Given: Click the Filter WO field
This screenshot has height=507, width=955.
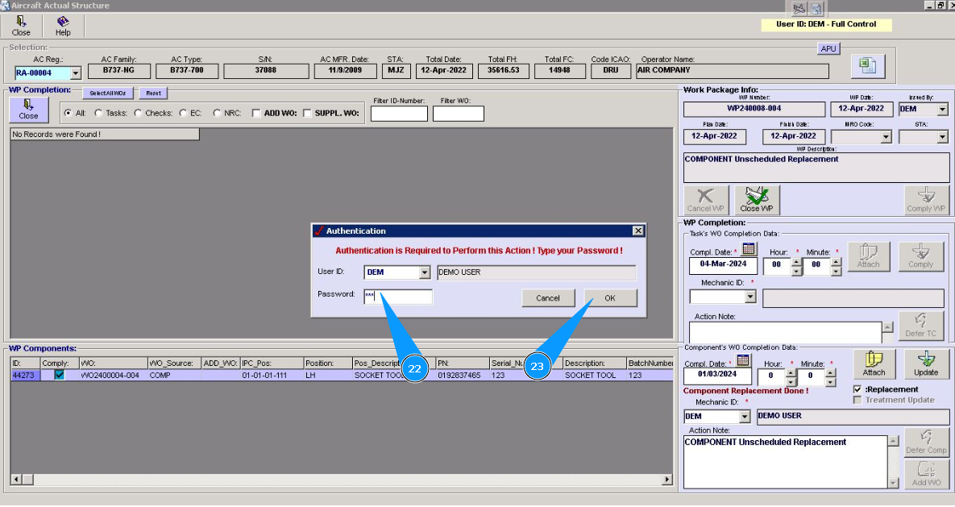Looking at the screenshot, I should 459,114.
